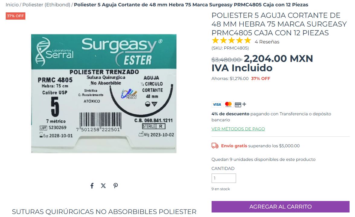This screenshot has height=217, width=355.
Task: Focus the CANTIDAD quantity field
Action: point(224,178)
